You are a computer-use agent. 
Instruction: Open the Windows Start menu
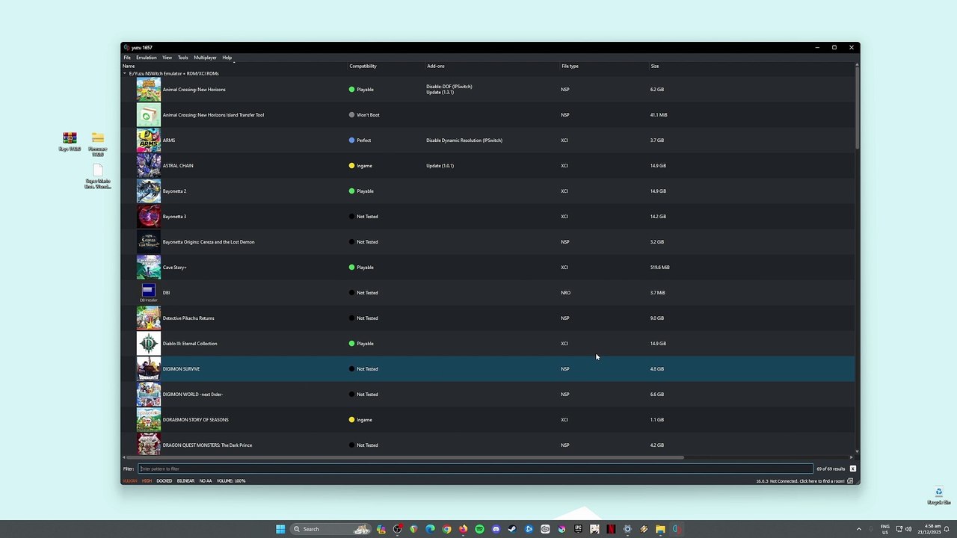point(280,529)
